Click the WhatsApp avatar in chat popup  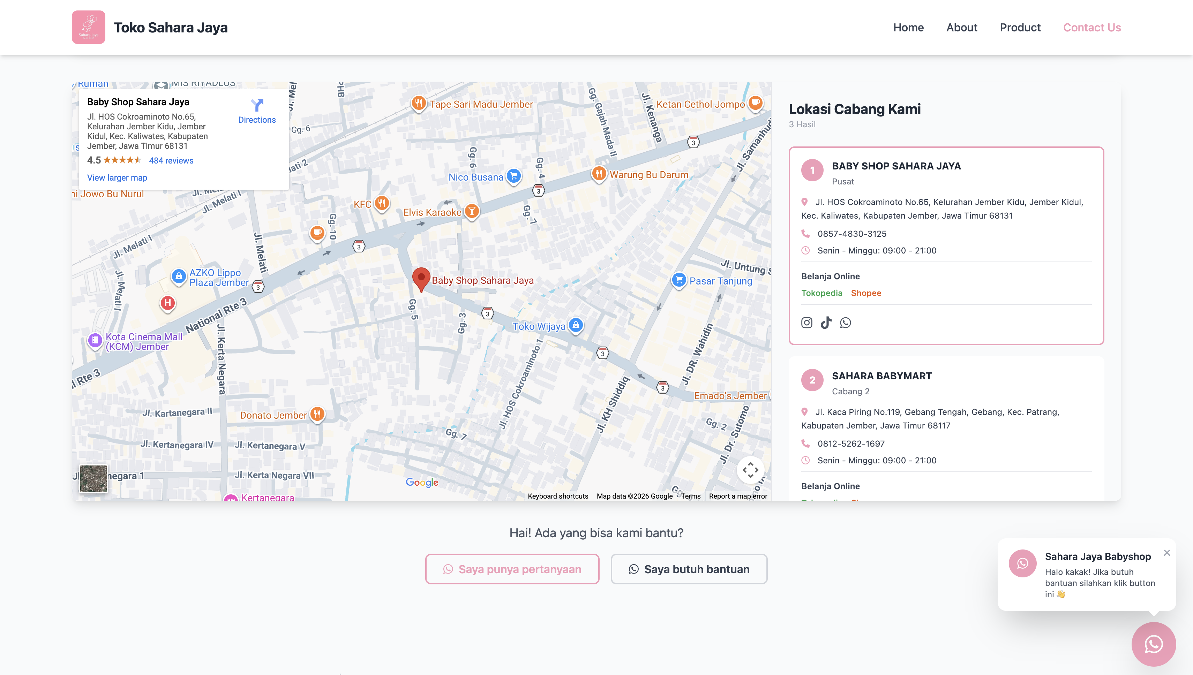(1022, 563)
